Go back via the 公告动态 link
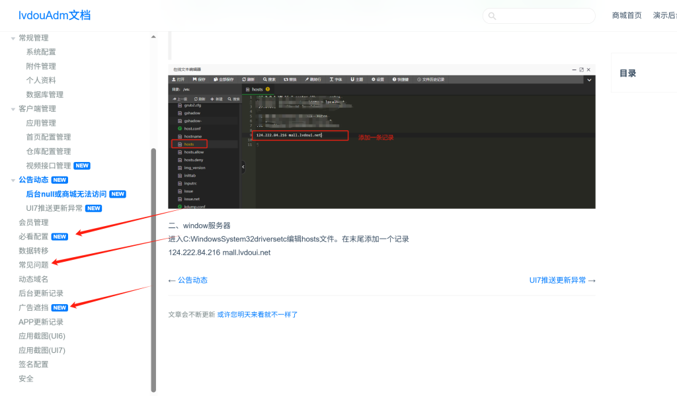The height and width of the screenshot is (396, 677). pos(190,280)
